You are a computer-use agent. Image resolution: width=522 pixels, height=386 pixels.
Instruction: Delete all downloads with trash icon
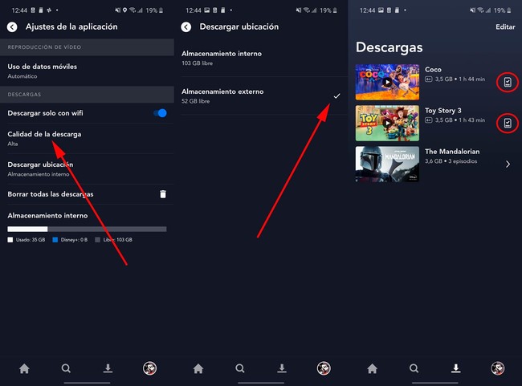pos(162,194)
